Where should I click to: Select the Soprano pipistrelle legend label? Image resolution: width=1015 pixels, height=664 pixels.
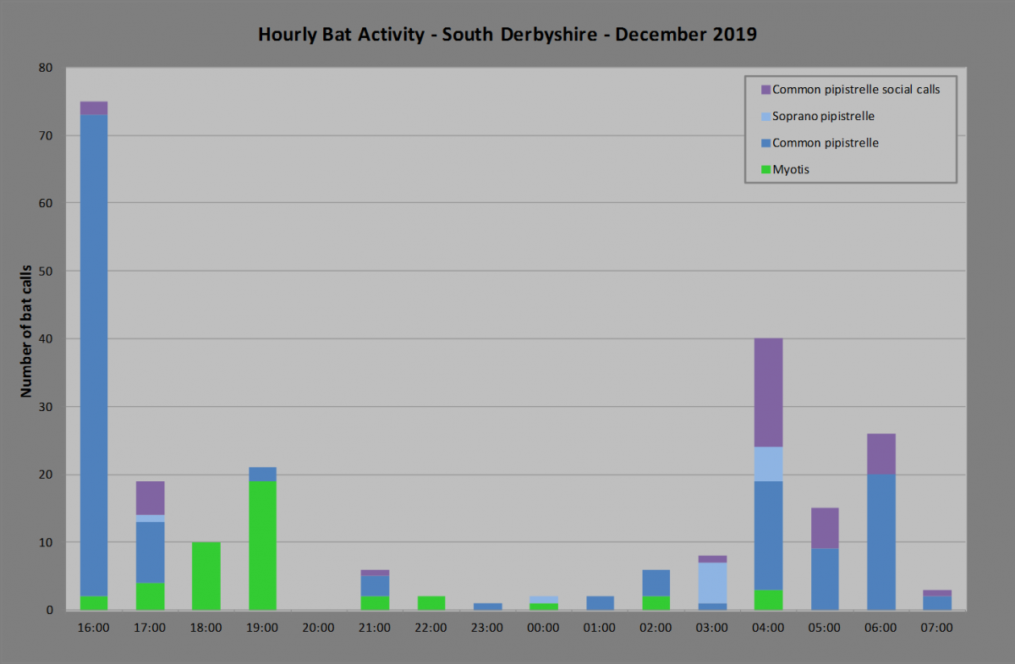click(x=824, y=116)
